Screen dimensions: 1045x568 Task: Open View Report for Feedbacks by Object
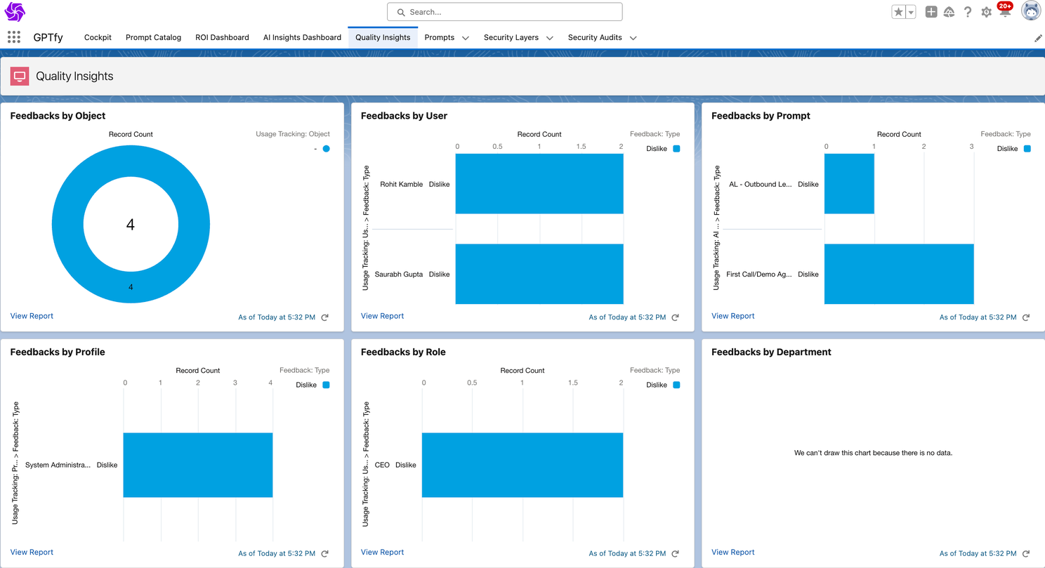click(31, 316)
